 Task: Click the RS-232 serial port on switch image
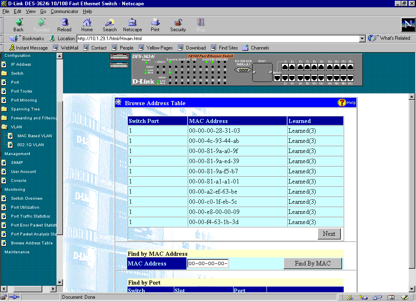coord(243,69)
